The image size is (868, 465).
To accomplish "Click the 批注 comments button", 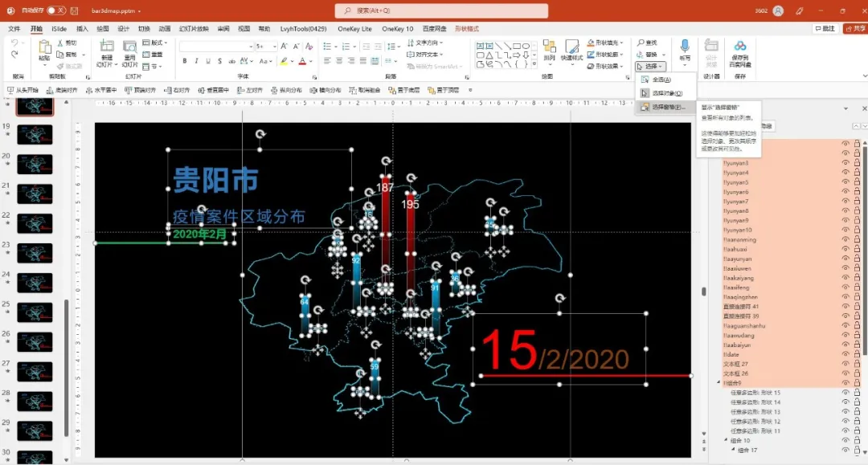I will (x=825, y=29).
